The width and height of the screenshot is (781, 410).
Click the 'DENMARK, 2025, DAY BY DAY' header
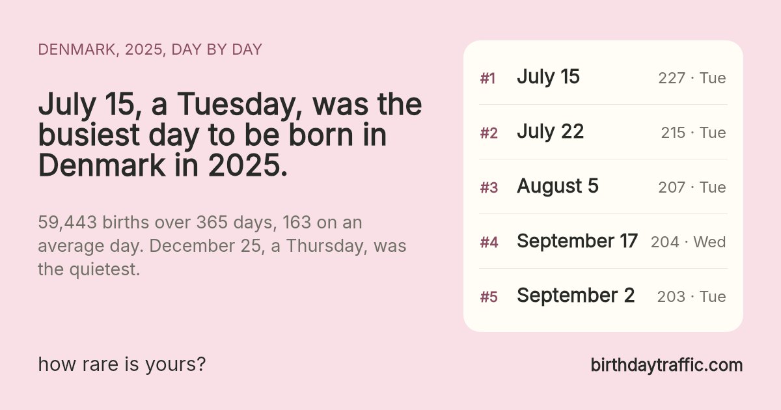tap(150, 49)
